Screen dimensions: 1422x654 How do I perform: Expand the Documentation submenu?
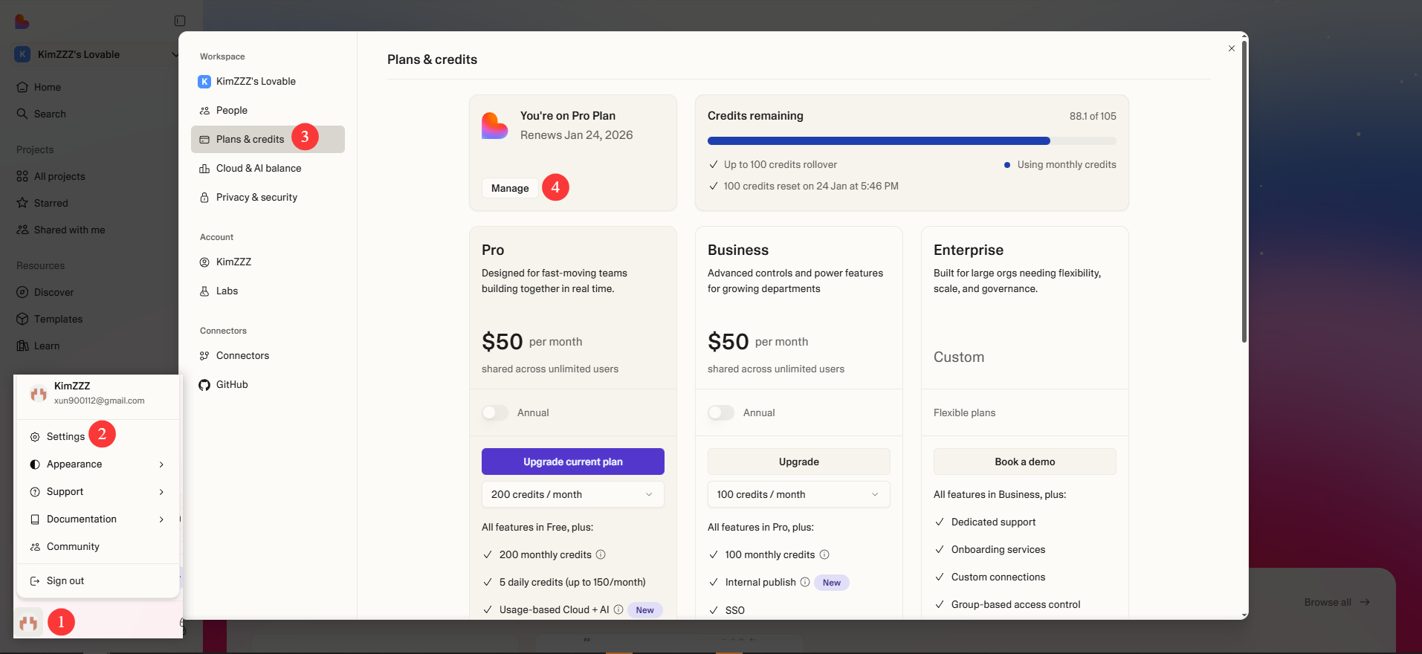point(98,519)
